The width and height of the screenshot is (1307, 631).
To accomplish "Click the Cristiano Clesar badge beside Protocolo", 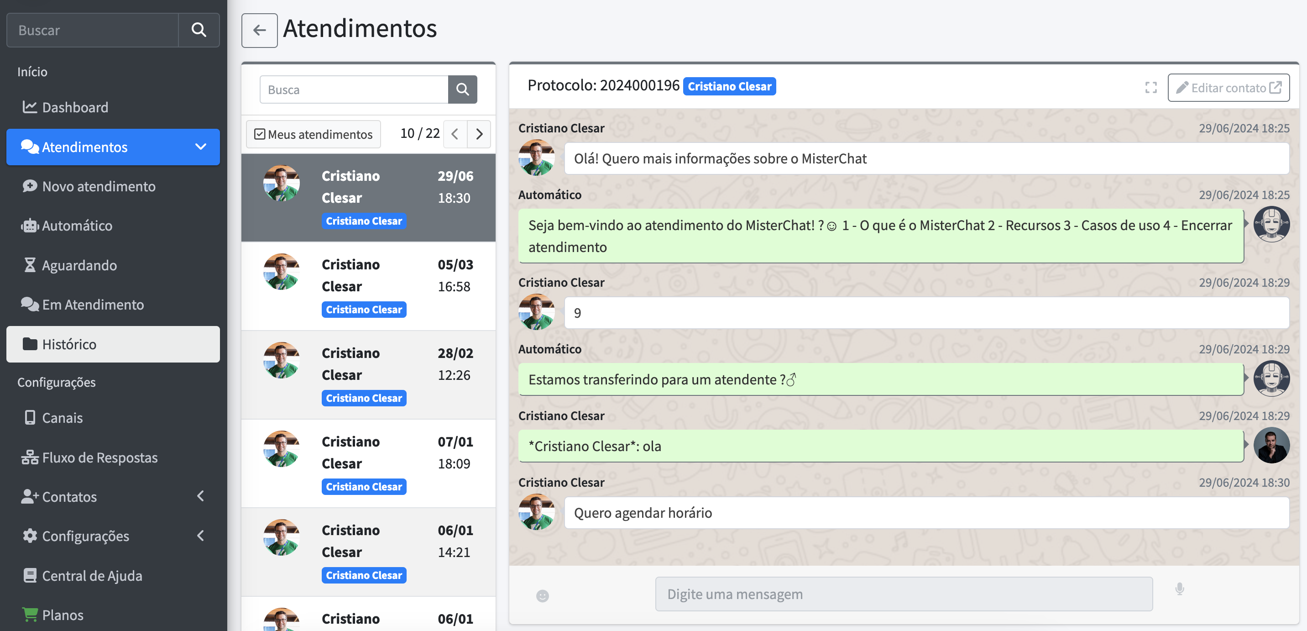I will point(729,86).
